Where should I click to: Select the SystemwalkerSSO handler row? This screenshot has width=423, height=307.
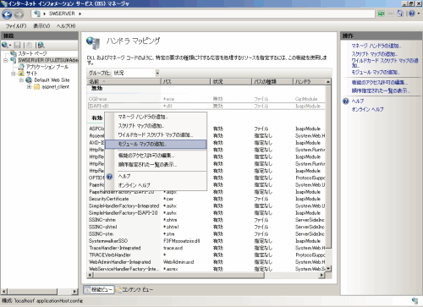(x=207, y=241)
